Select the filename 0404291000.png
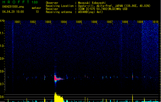Viewport: 161px width, 102px height. point(13,7)
